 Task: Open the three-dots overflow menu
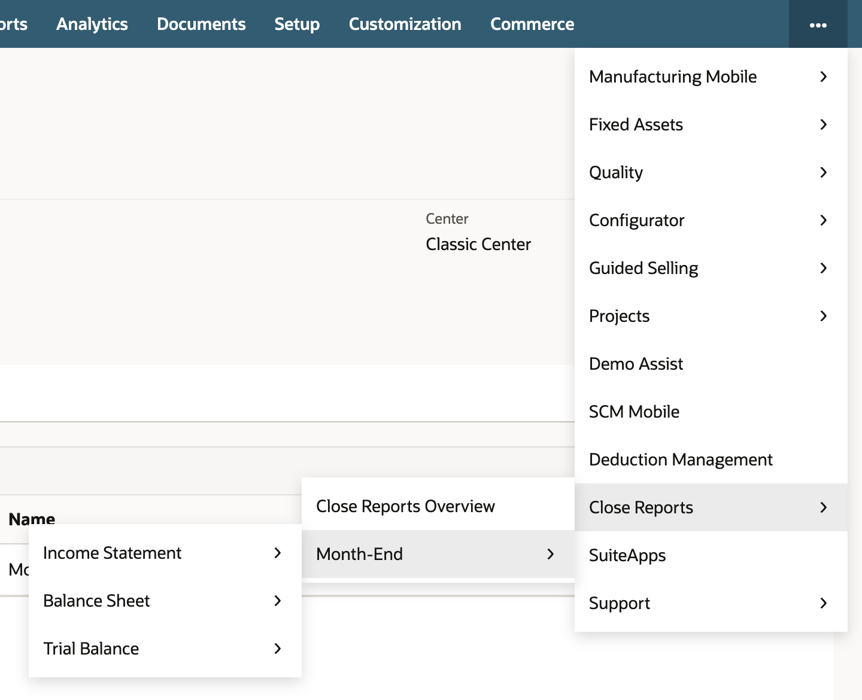tap(818, 25)
